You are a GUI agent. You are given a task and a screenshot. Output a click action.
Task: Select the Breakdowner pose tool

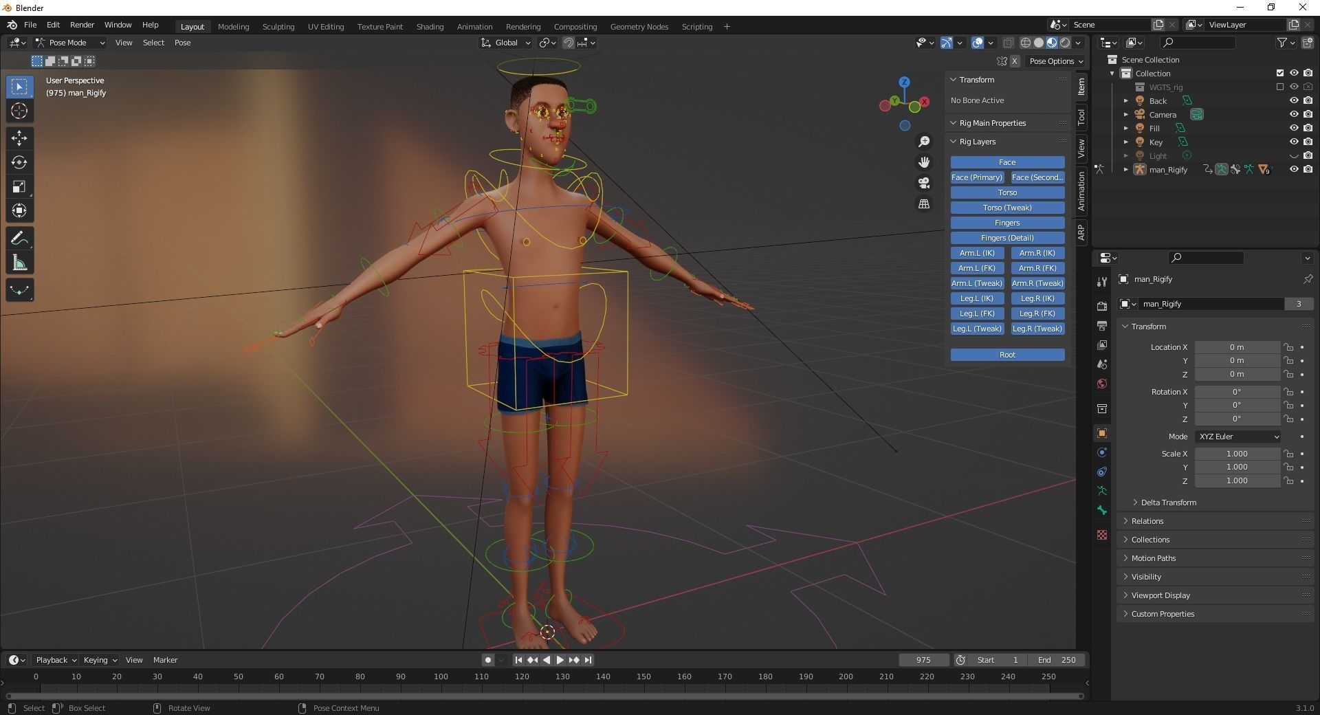(19, 290)
